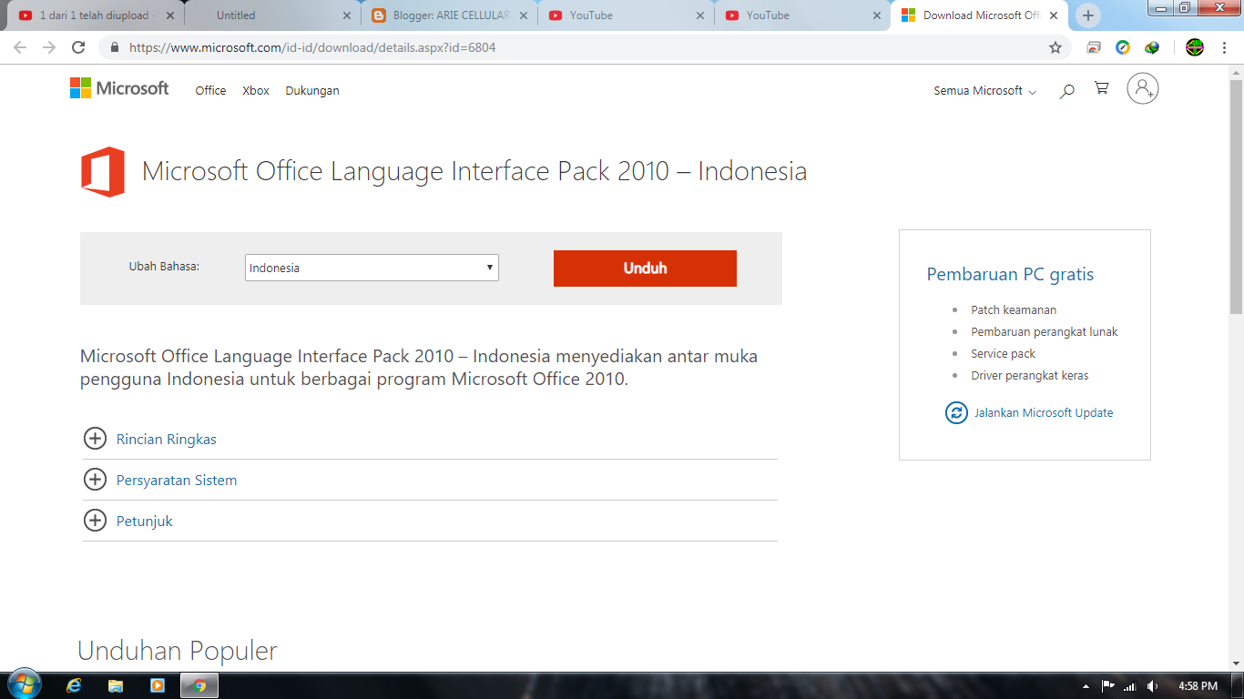Click the taskbar clock showing 4:58 PM
The width and height of the screenshot is (1244, 699).
1198,685
